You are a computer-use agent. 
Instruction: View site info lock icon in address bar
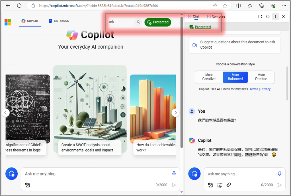click(x=33, y=6)
